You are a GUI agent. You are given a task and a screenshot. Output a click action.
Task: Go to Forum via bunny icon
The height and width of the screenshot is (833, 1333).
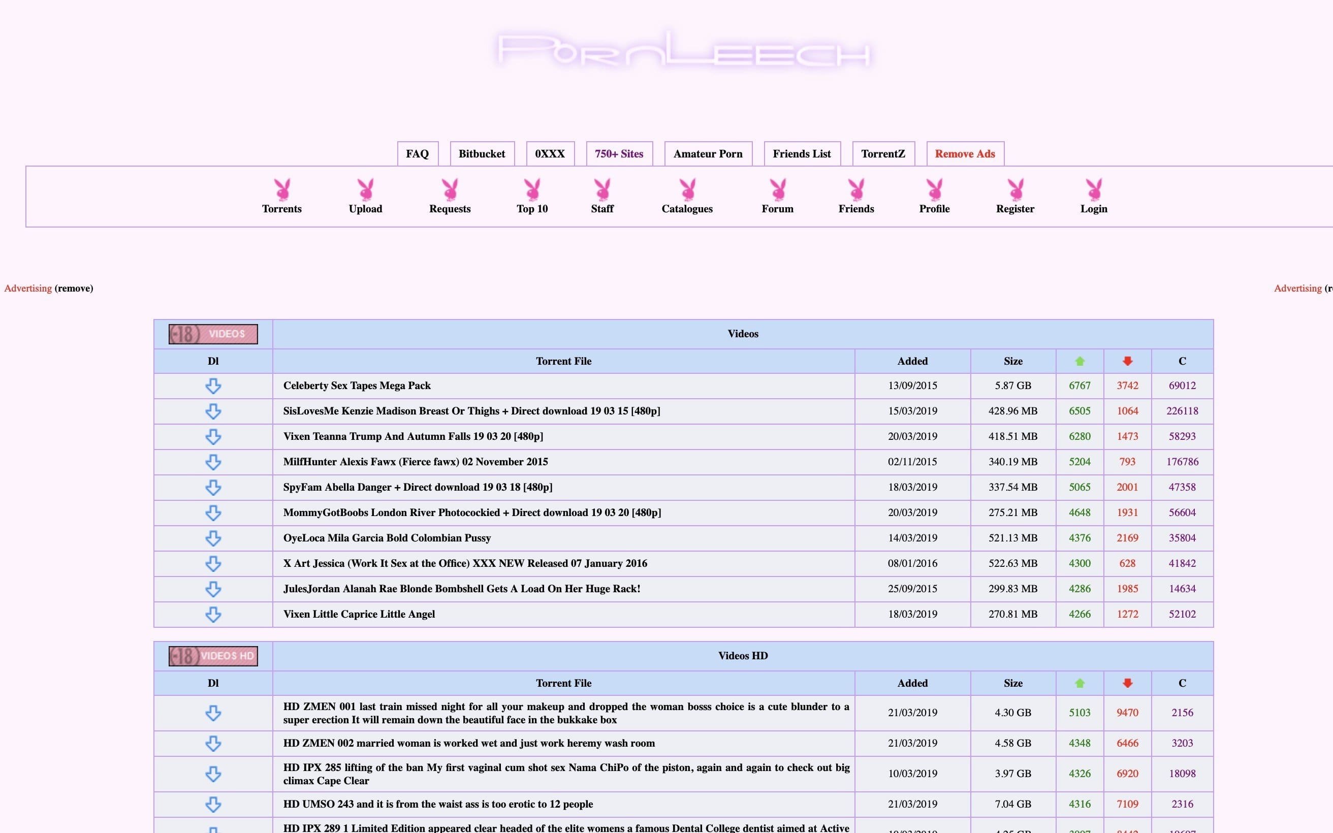(778, 189)
